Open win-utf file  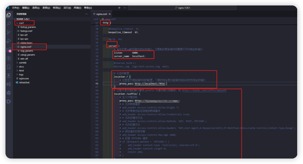coord(52,59)
